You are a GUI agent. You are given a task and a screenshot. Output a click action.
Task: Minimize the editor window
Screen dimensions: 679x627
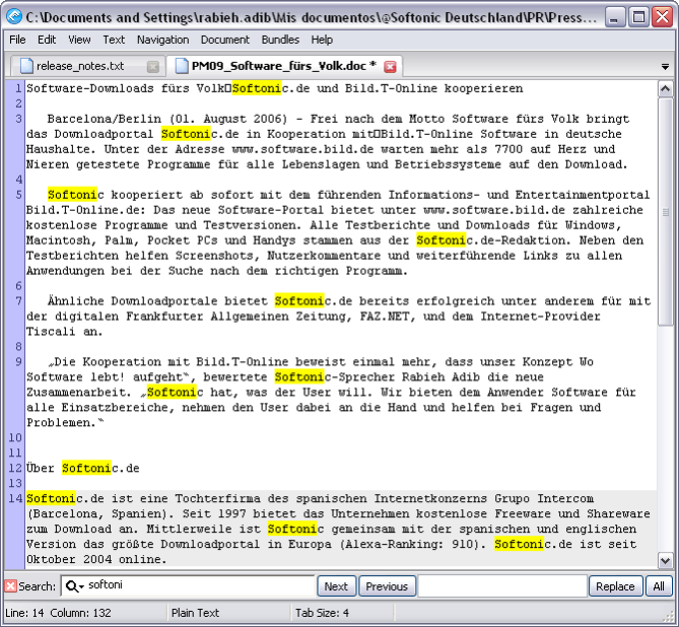(x=614, y=17)
